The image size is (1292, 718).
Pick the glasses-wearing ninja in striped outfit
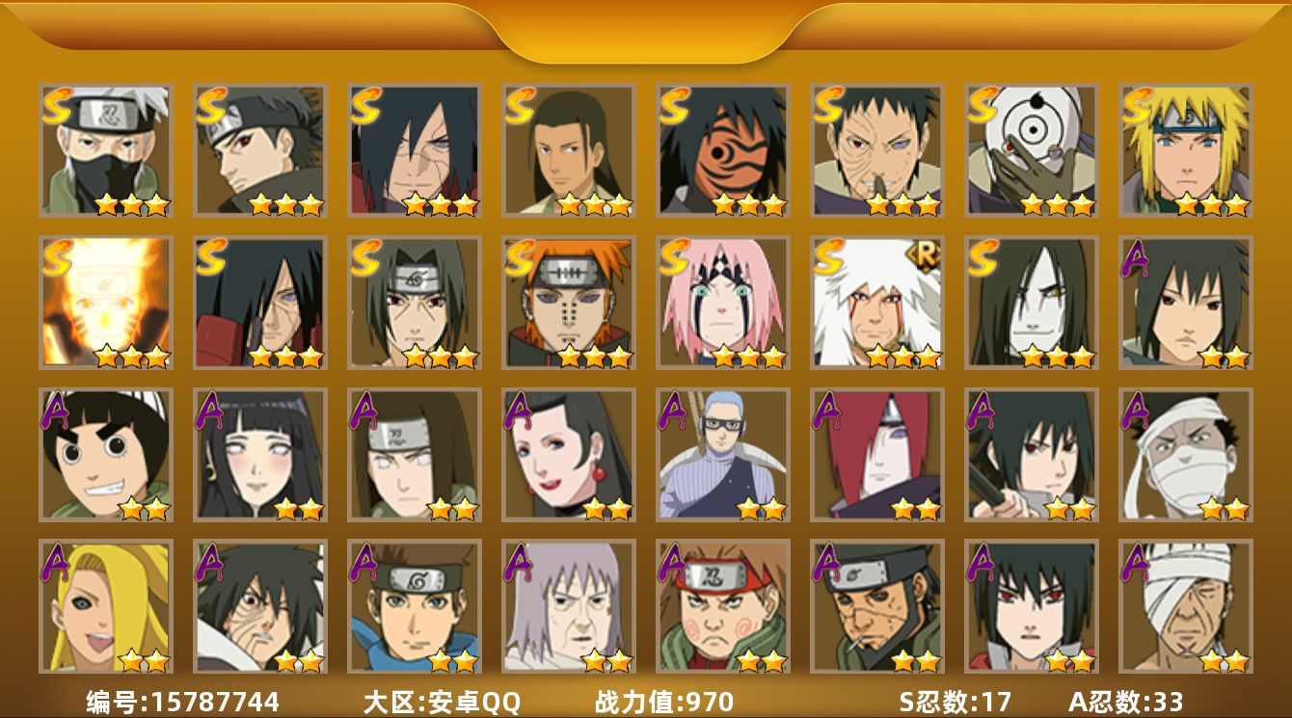(723, 455)
